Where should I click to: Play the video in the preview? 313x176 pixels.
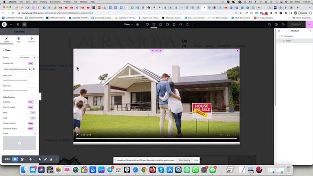click(77, 135)
